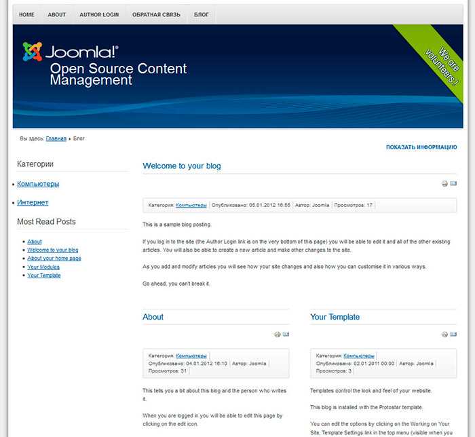This screenshot has width=475, height=437.
Task: Click the email icon of the About article
Action: (x=286, y=334)
